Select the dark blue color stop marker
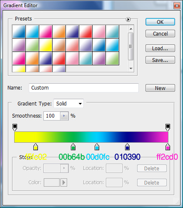Viewport: 183px width, 208px height. 127,147
